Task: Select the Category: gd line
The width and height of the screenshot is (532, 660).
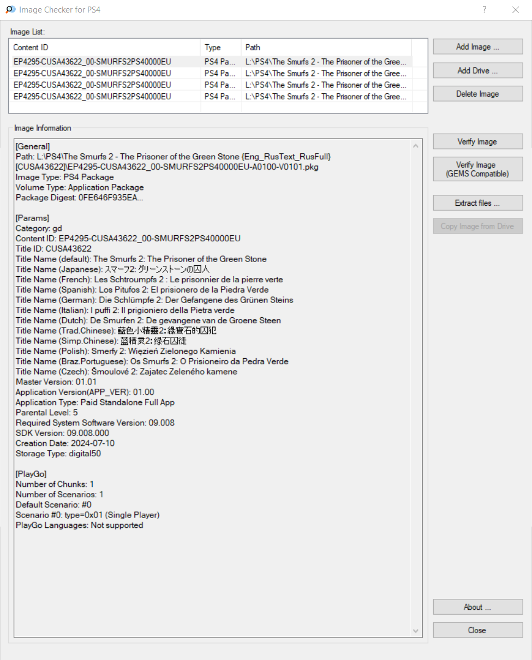Action: click(39, 228)
